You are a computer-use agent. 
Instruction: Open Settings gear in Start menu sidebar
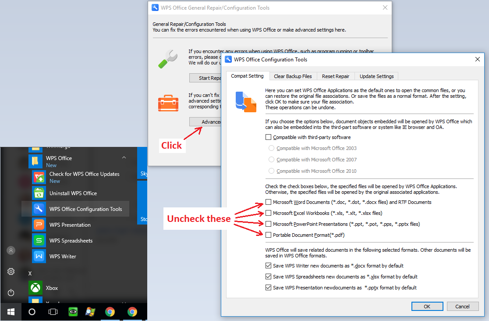pos(11,271)
